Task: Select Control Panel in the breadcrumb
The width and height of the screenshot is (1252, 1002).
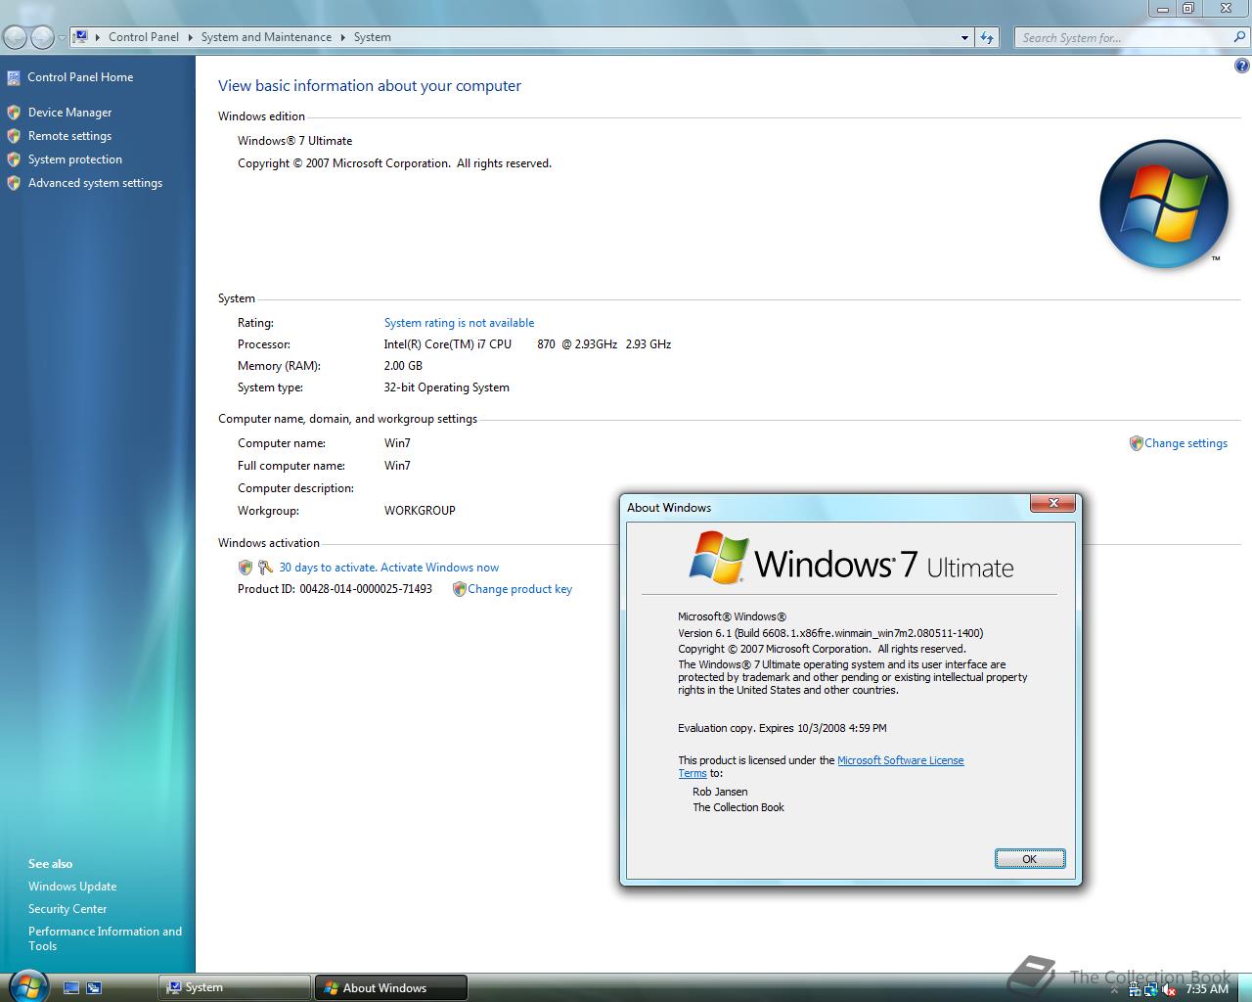Action: click(x=144, y=37)
